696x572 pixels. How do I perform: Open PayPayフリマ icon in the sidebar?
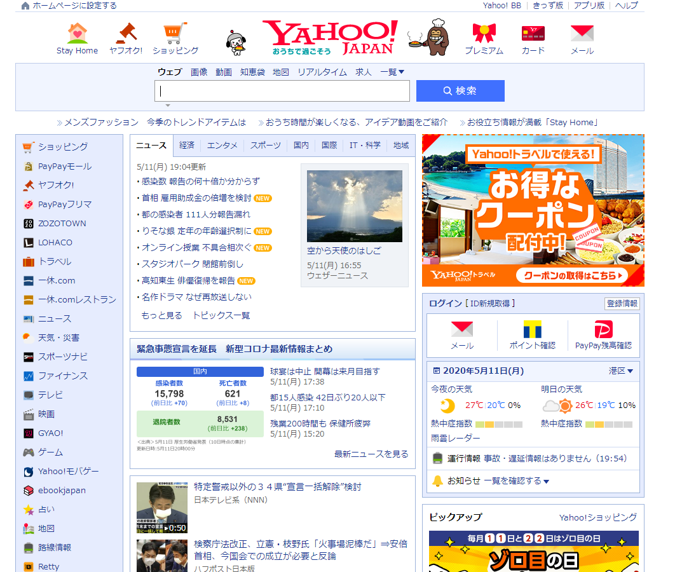point(29,205)
